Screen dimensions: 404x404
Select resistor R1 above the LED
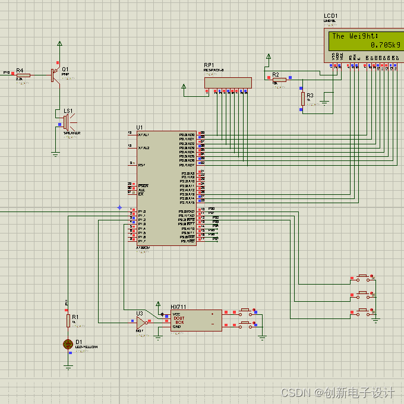[68, 321]
